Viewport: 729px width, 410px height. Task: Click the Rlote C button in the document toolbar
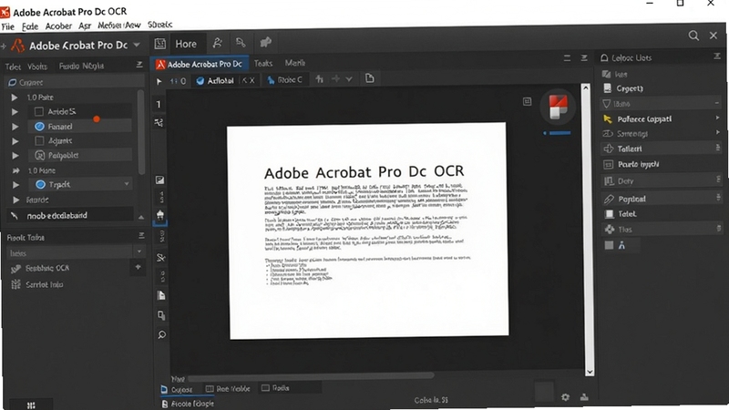284,80
